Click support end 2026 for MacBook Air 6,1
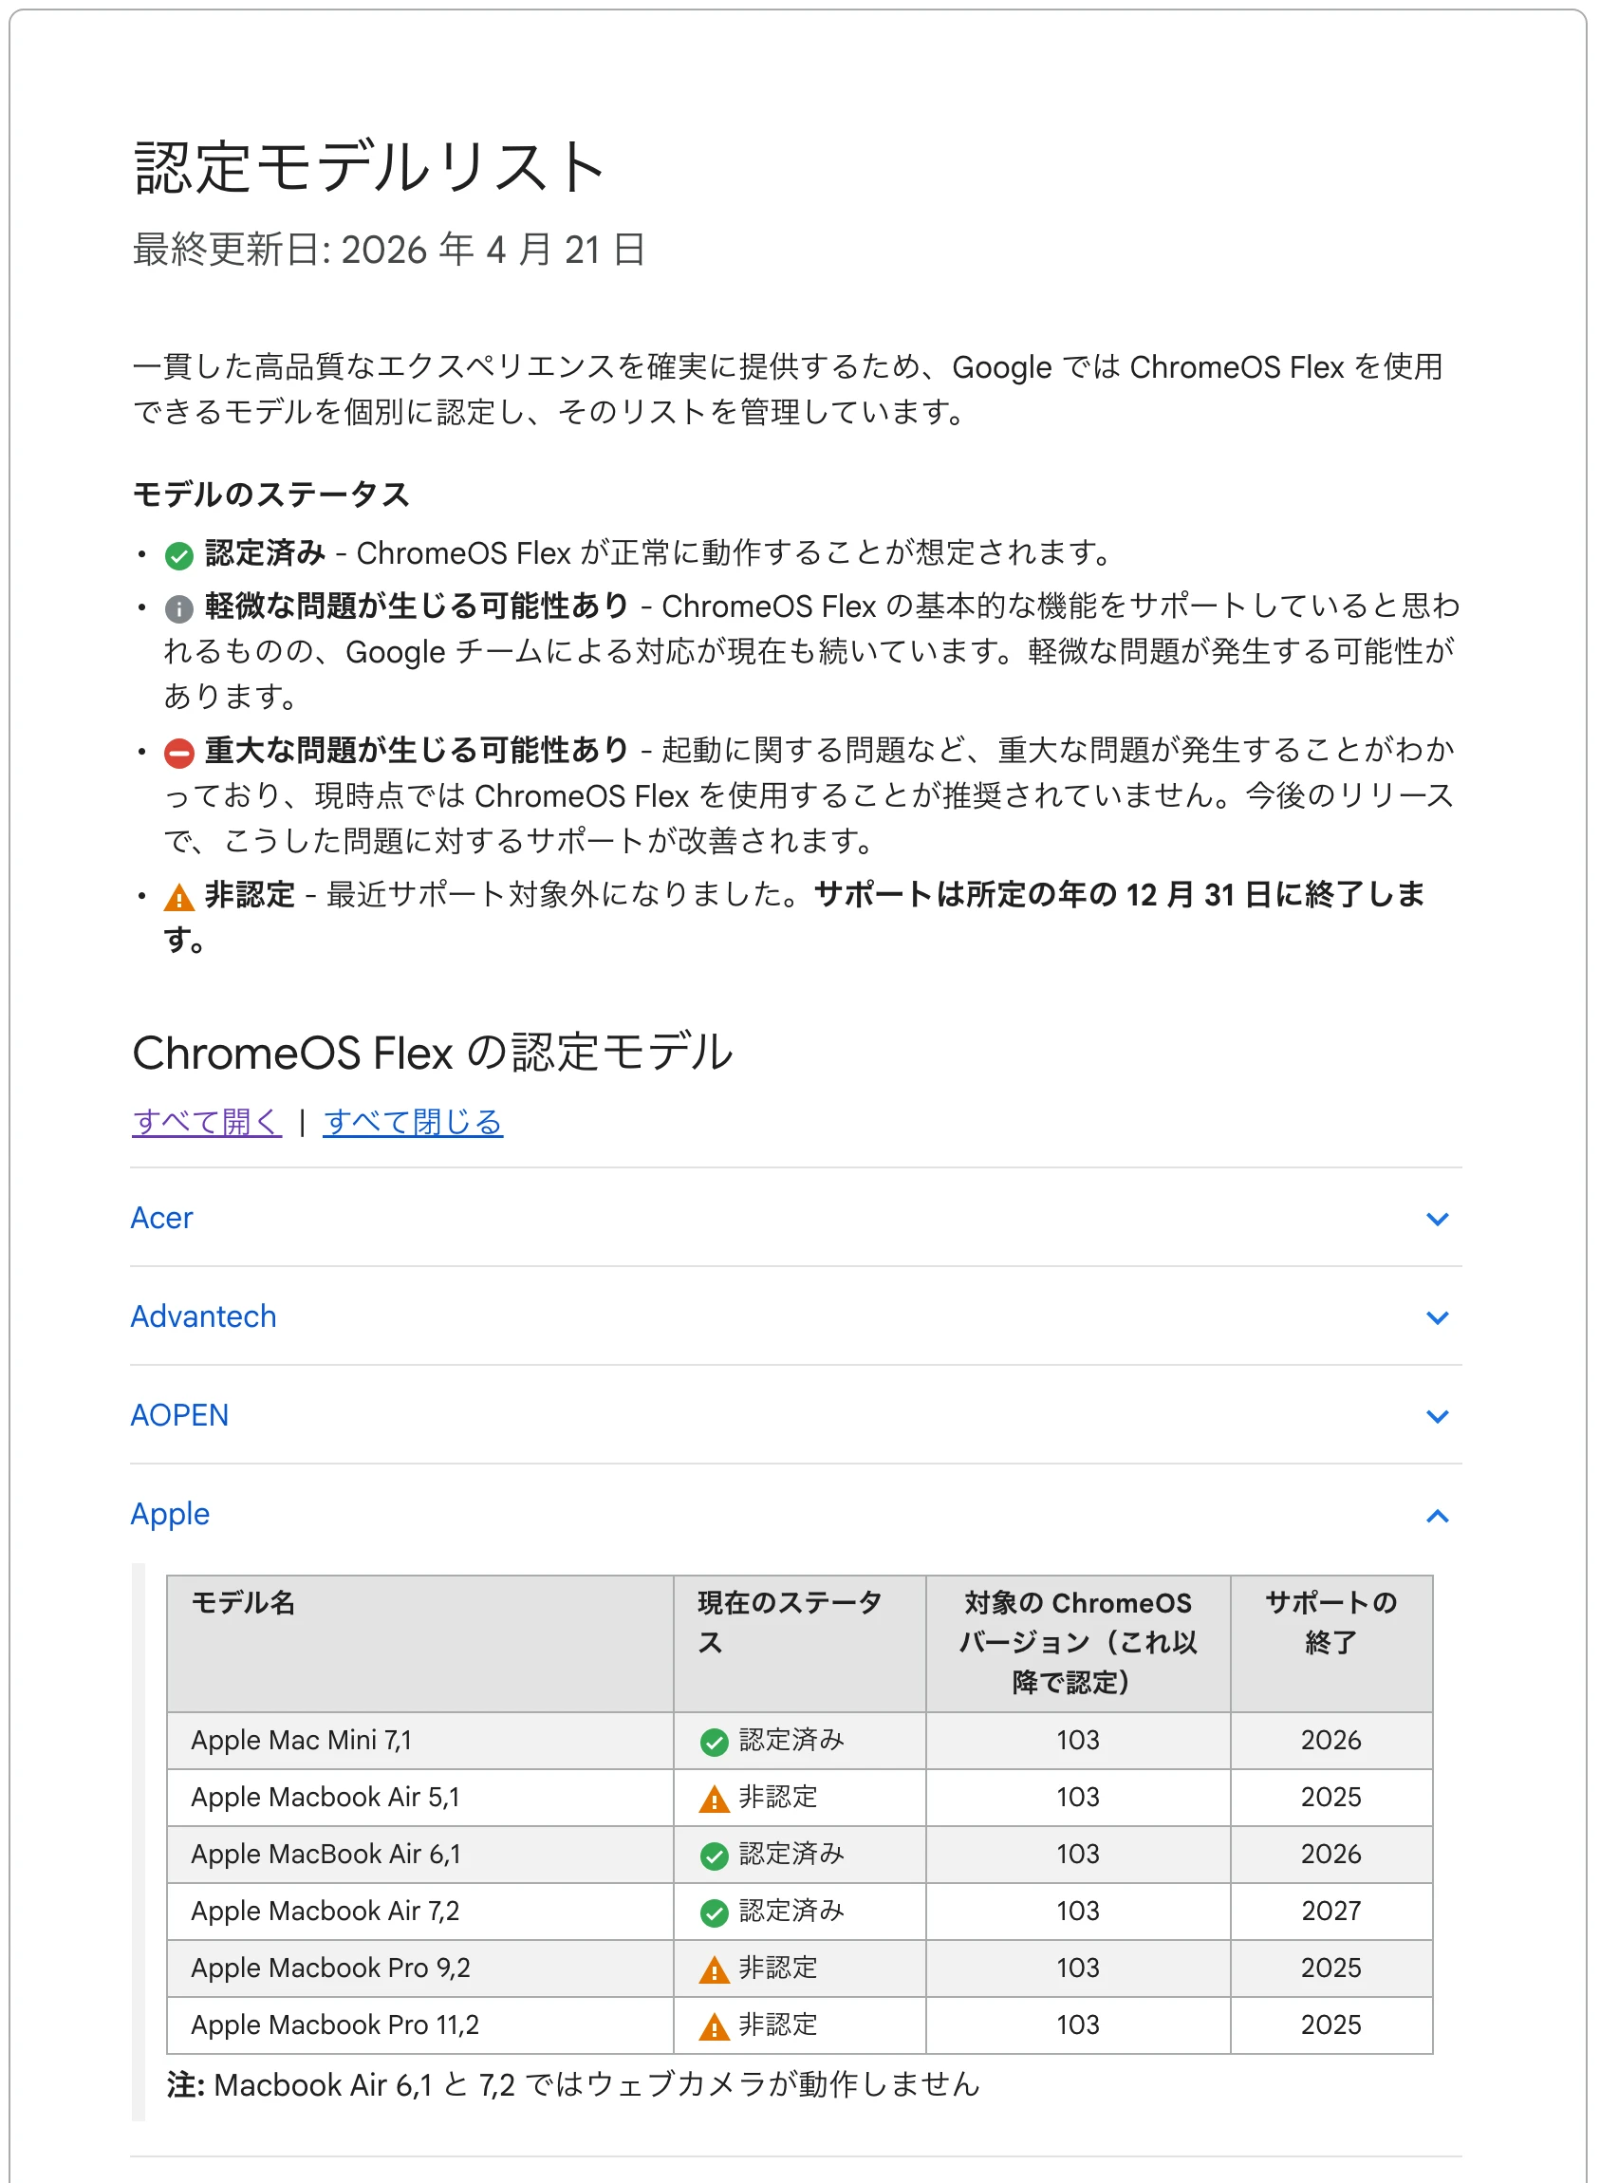Viewport: 1600px width, 2183px height. [x=1330, y=1856]
